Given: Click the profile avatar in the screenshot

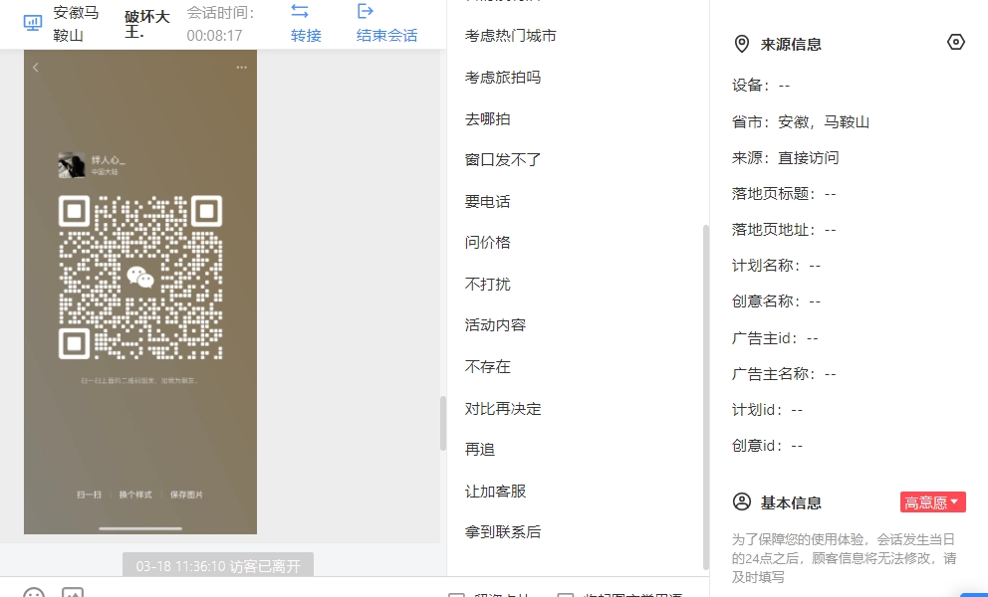Looking at the screenshot, I should [71, 165].
